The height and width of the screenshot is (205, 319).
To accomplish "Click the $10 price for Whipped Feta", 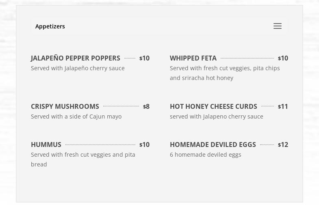I will pos(283,58).
